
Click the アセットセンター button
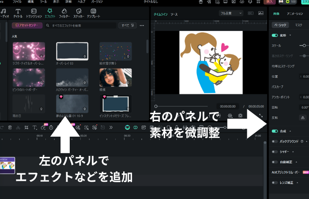coord(27,25)
